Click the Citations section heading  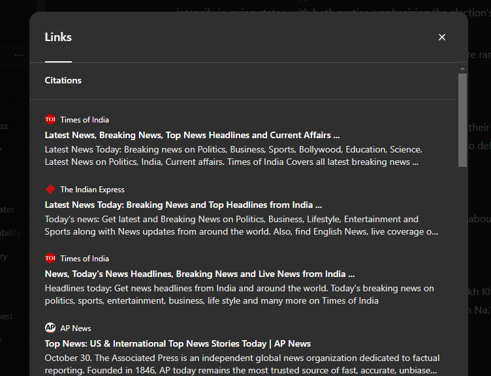point(63,80)
